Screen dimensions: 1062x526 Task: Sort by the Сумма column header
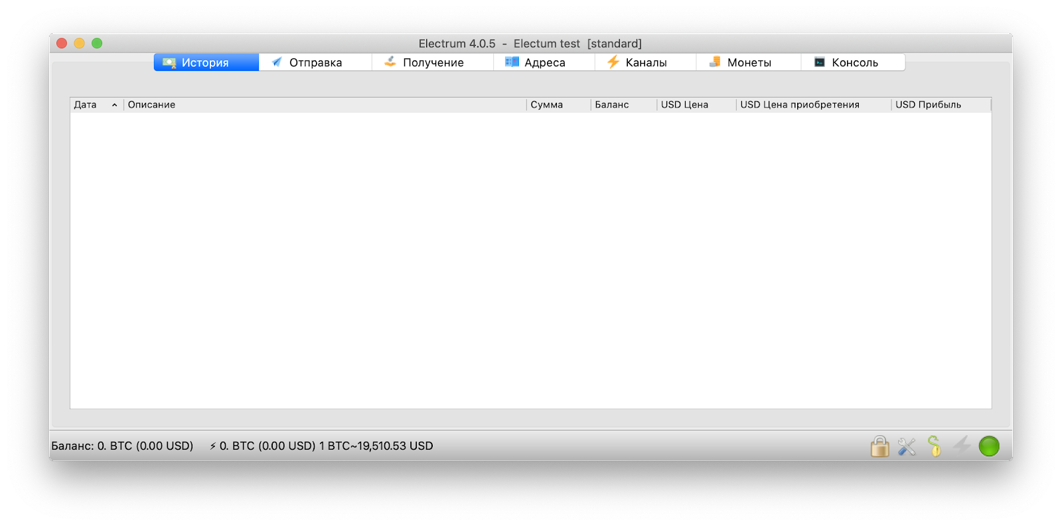547,105
